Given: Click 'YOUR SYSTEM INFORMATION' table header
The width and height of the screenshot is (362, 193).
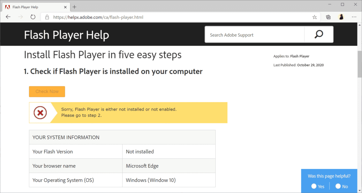Looking at the screenshot, I should click(x=122, y=137).
